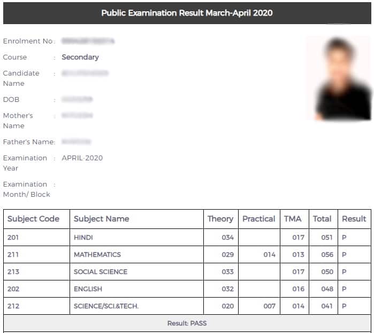Click the Hindi TMA marks '017' in the 201 row
The height and width of the screenshot is (333, 374).
pyautogui.click(x=299, y=238)
